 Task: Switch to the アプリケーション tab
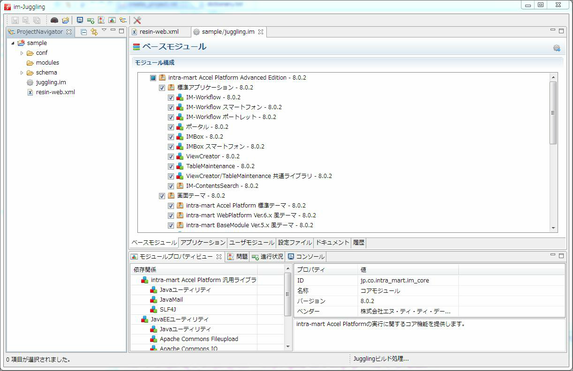(x=203, y=243)
